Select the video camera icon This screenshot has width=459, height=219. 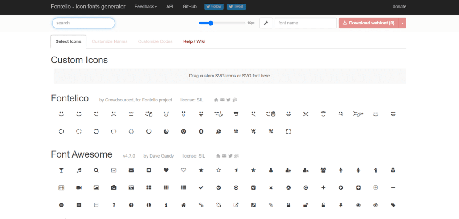point(79,188)
